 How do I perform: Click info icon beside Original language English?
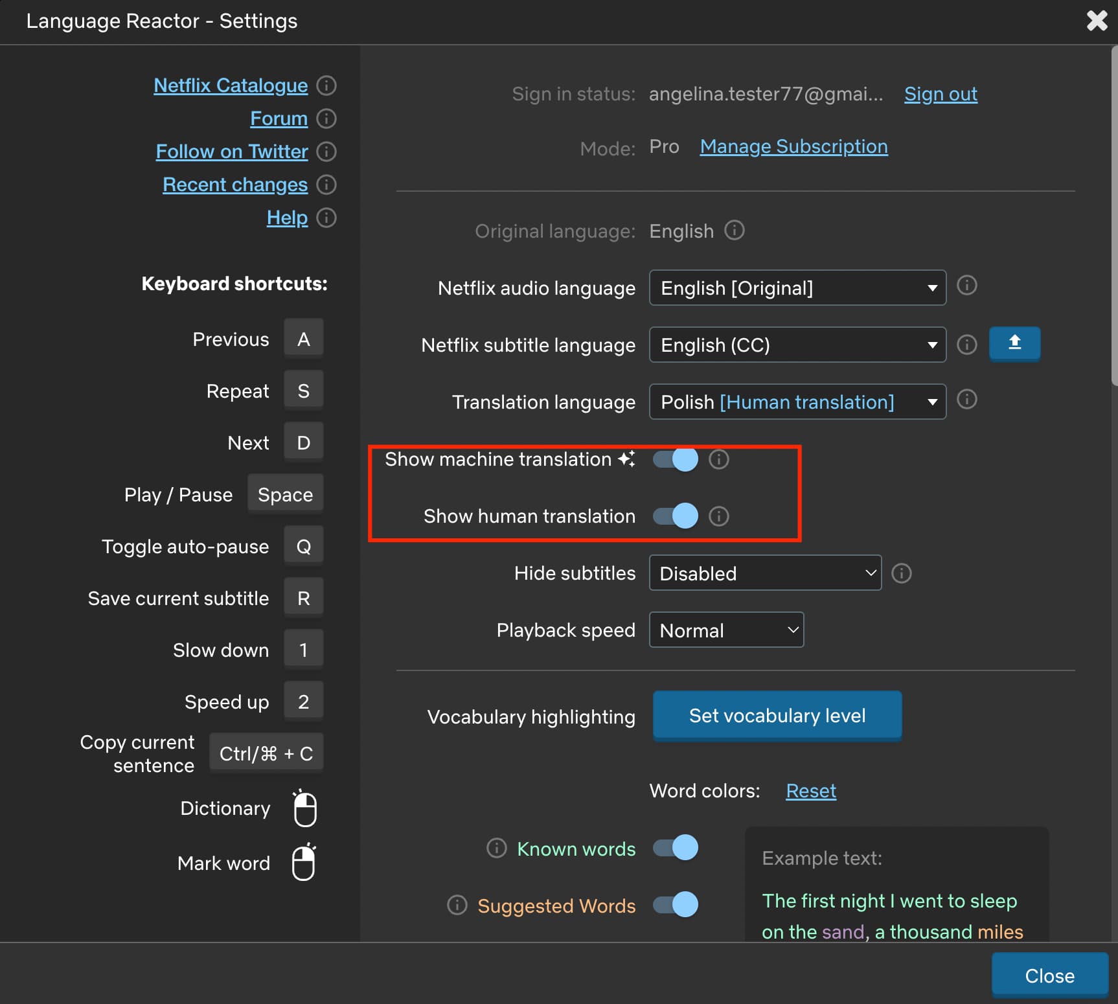pos(734,231)
